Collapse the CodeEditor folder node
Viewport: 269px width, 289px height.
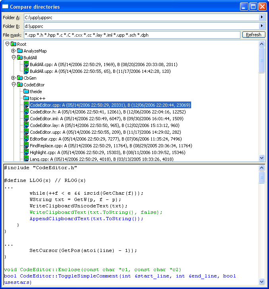(14, 85)
